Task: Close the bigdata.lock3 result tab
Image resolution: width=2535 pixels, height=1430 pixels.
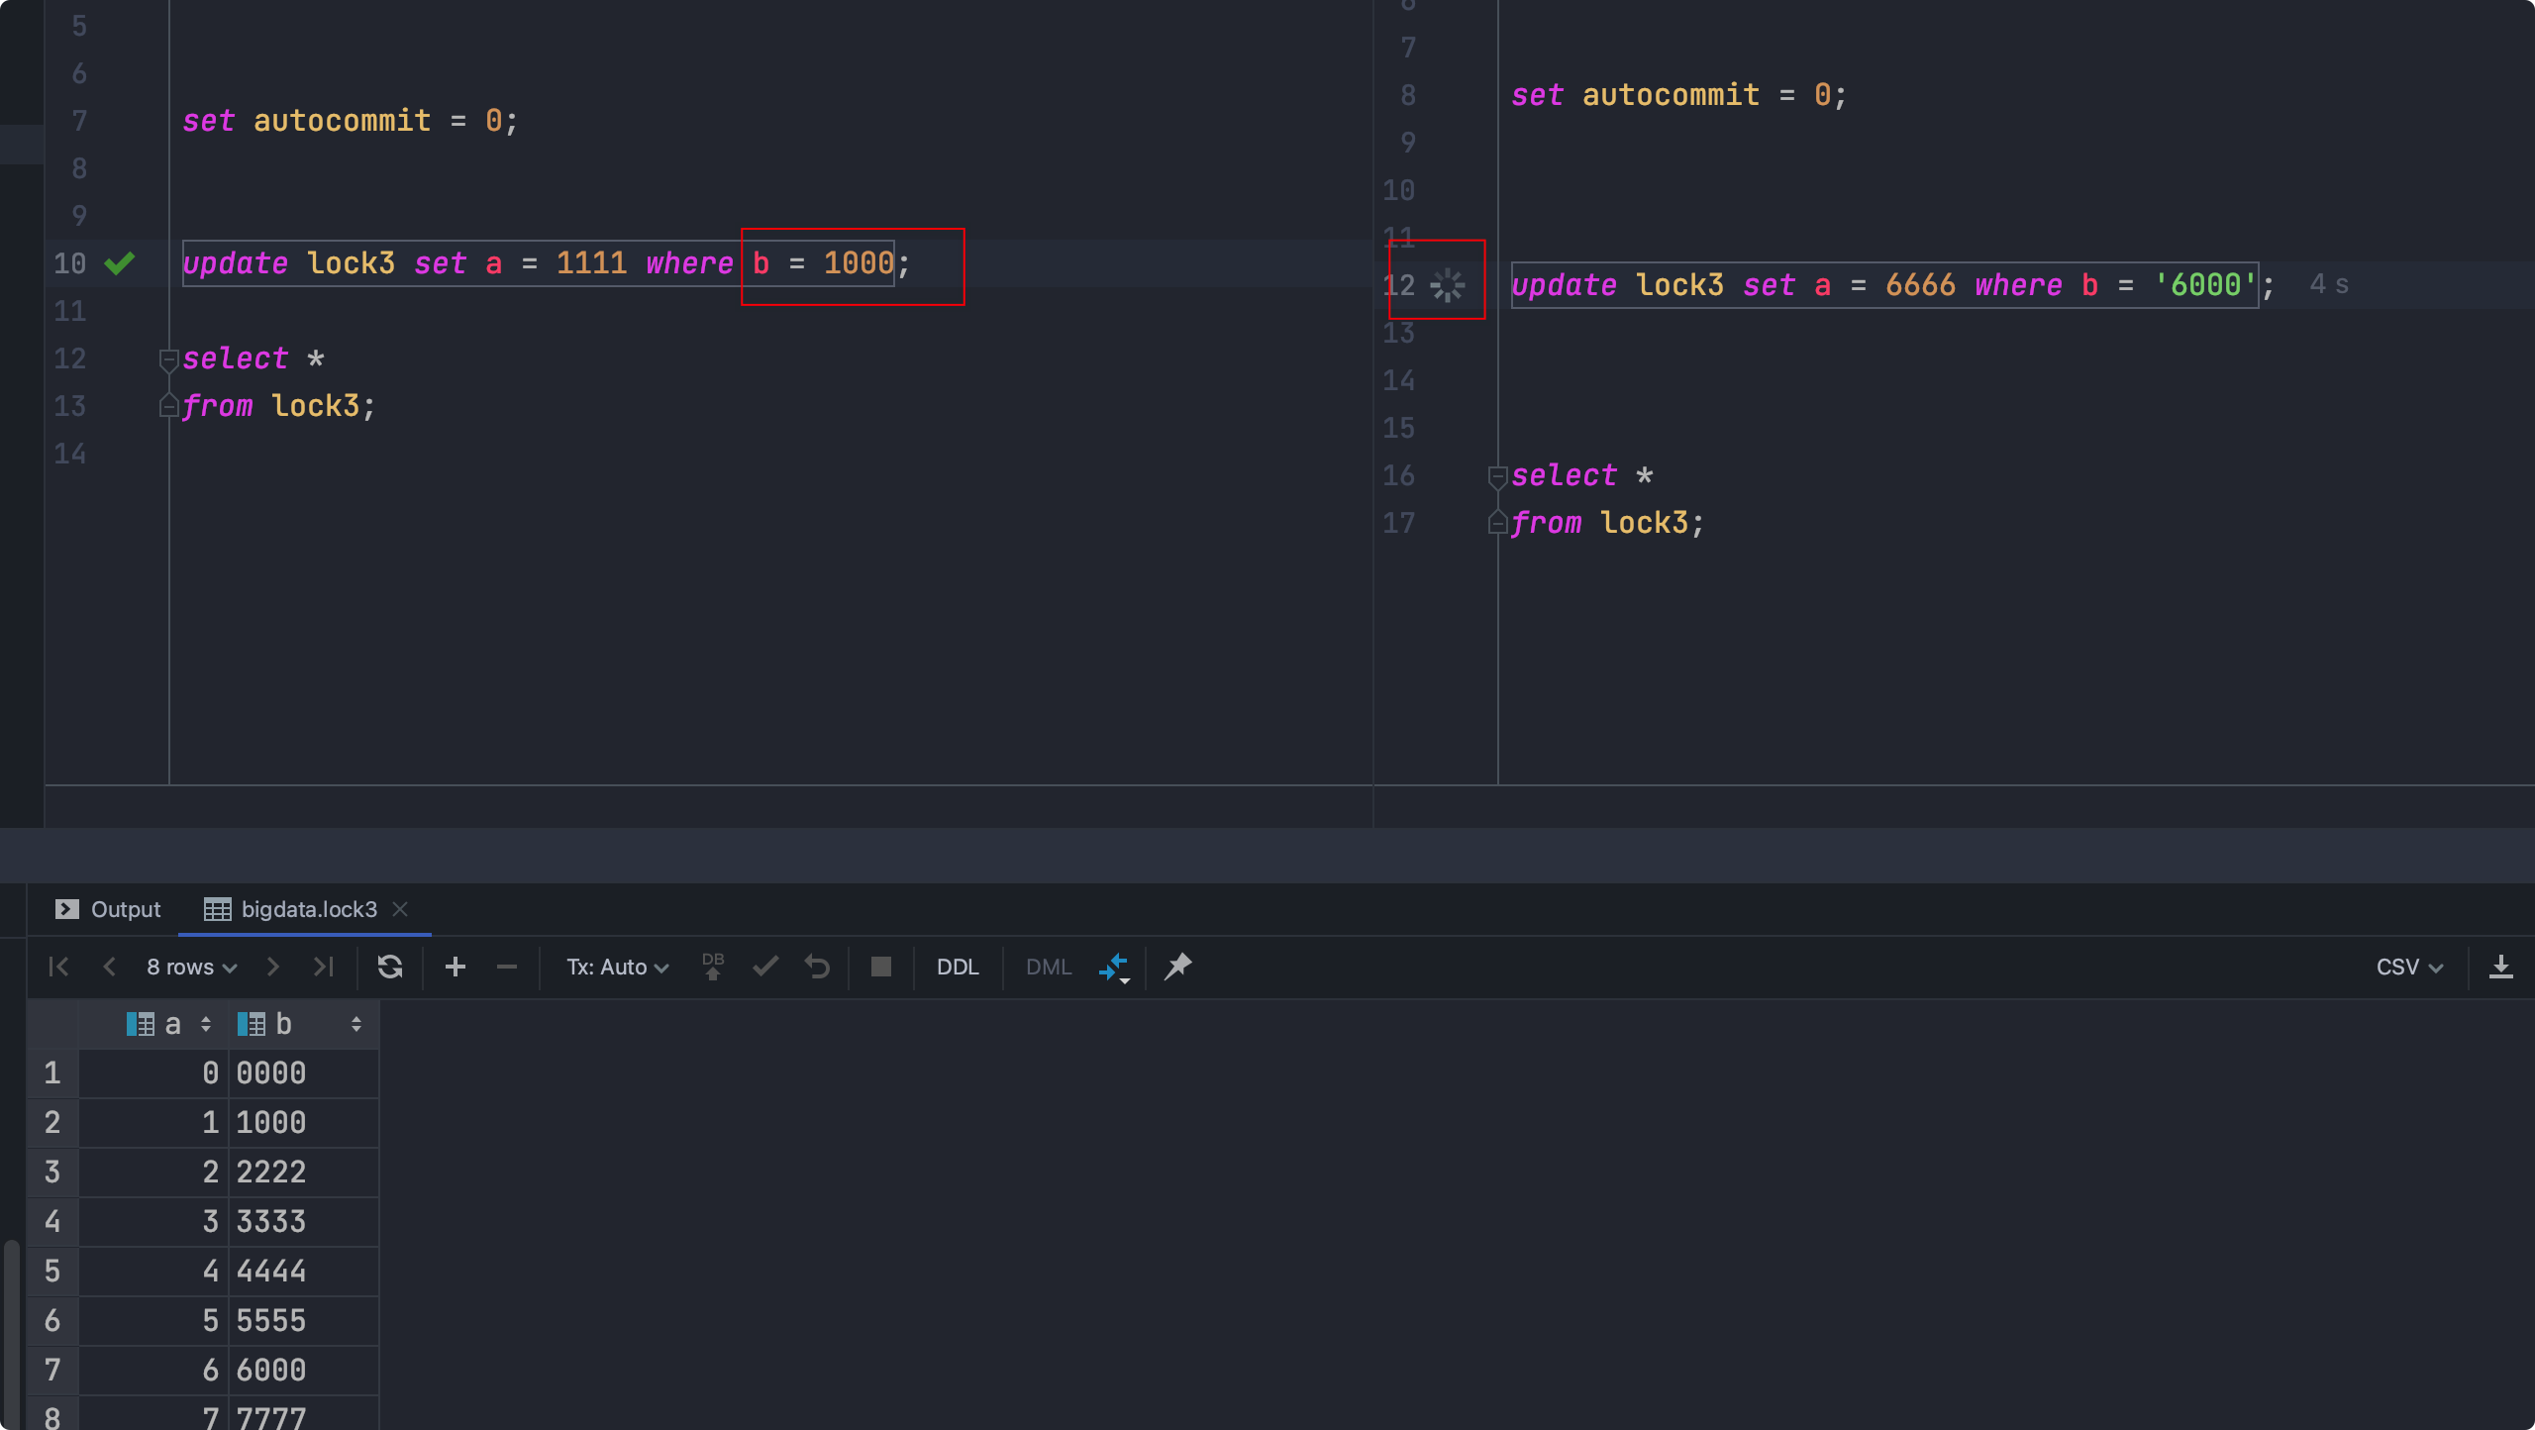Action: coord(400,909)
